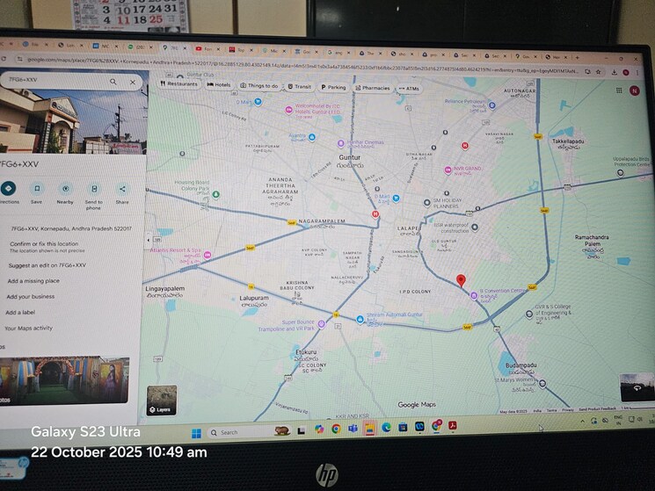Filter map by Parking chip
655x491 pixels.
pyautogui.click(x=333, y=87)
